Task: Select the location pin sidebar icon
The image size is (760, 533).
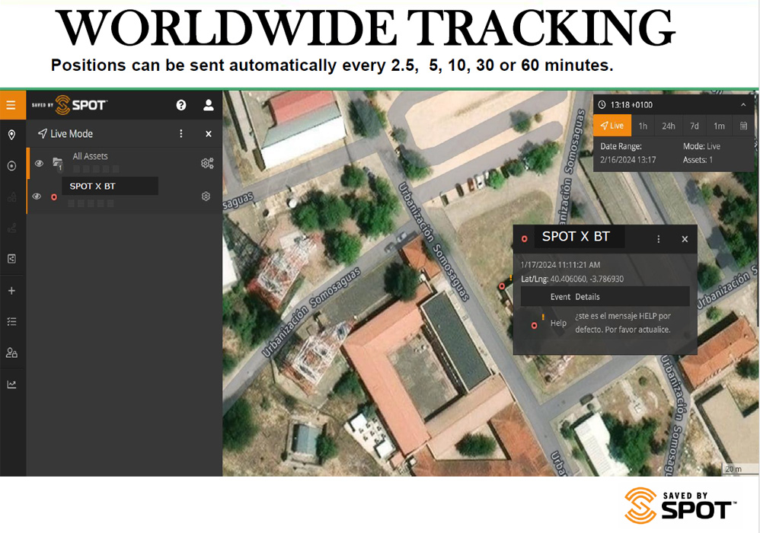Action: [x=11, y=135]
